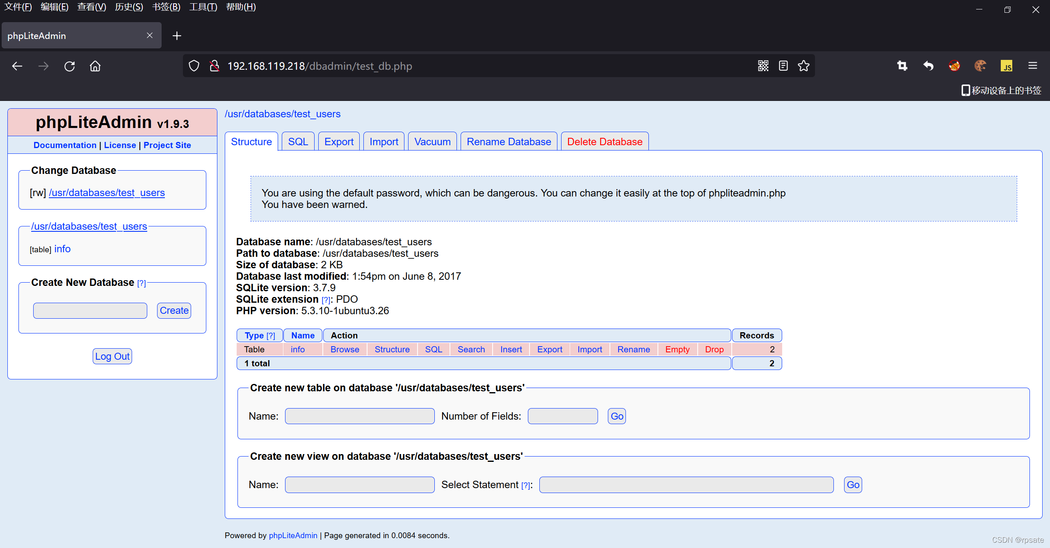This screenshot has width=1050, height=548.
Task: Click the Create database button
Action: 174,311
